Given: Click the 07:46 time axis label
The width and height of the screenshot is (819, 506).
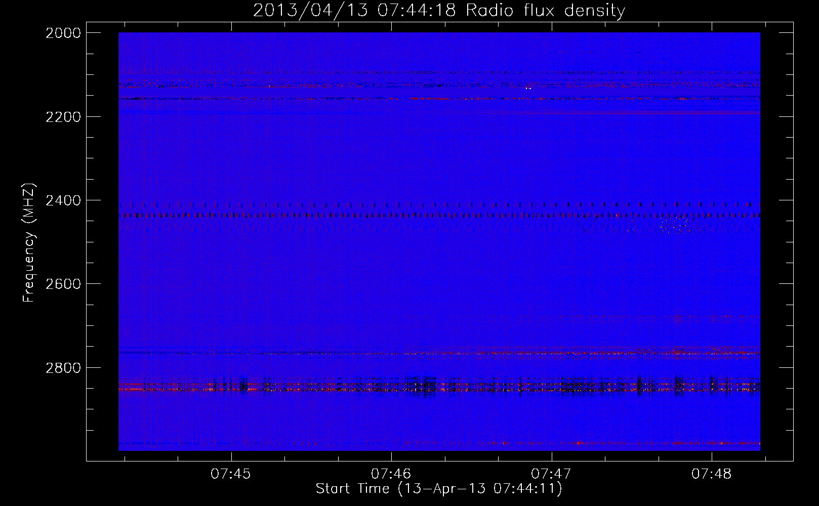Looking at the screenshot, I should coord(391,474).
